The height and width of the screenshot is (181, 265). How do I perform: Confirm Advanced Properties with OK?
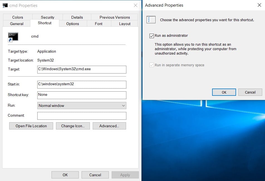tap(224, 92)
